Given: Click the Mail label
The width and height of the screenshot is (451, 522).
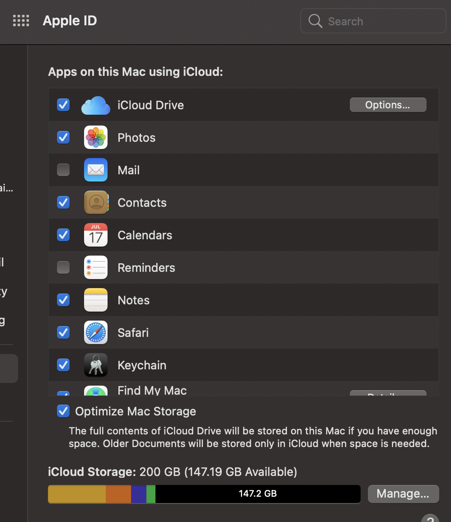Looking at the screenshot, I should pos(129,170).
